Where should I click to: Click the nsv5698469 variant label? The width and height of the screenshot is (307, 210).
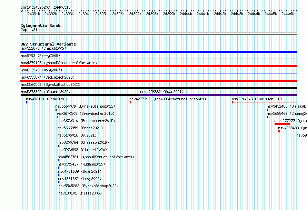coord(287,113)
